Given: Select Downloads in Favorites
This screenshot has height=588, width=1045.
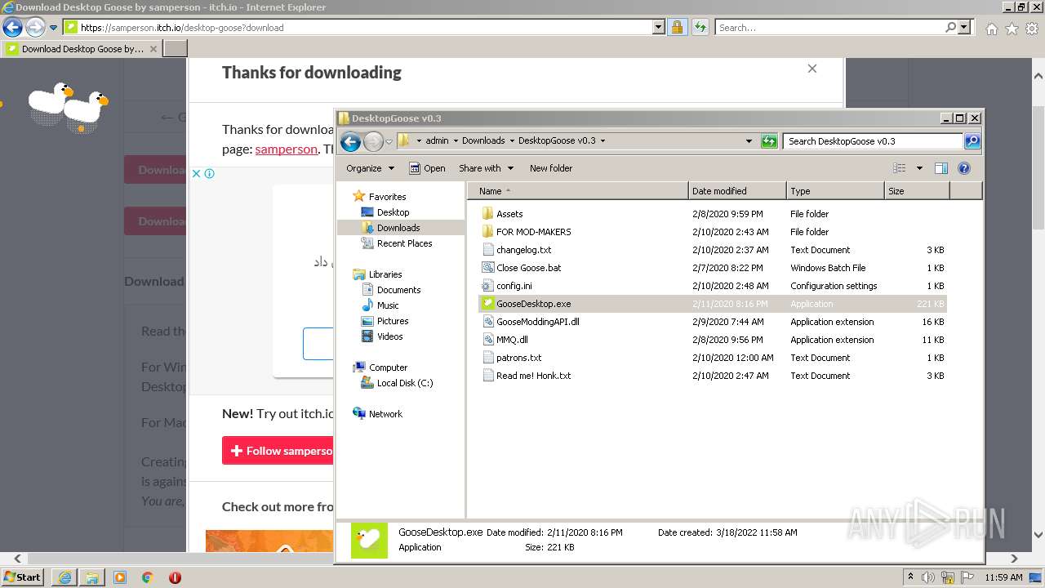Looking at the screenshot, I should coord(398,228).
